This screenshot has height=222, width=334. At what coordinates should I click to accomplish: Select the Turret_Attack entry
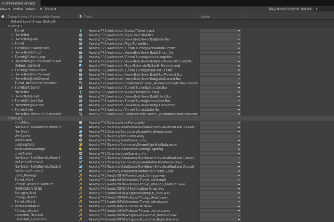coord(25,202)
